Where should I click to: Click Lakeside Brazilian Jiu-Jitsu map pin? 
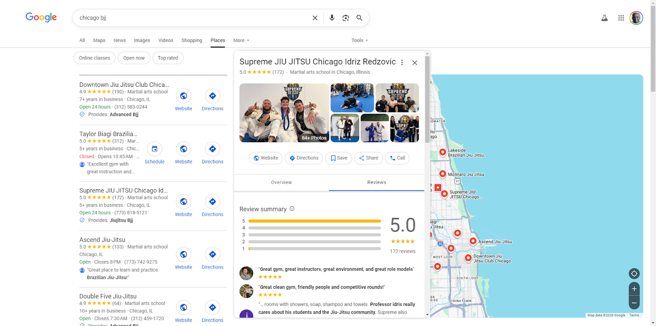pos(443,152)
